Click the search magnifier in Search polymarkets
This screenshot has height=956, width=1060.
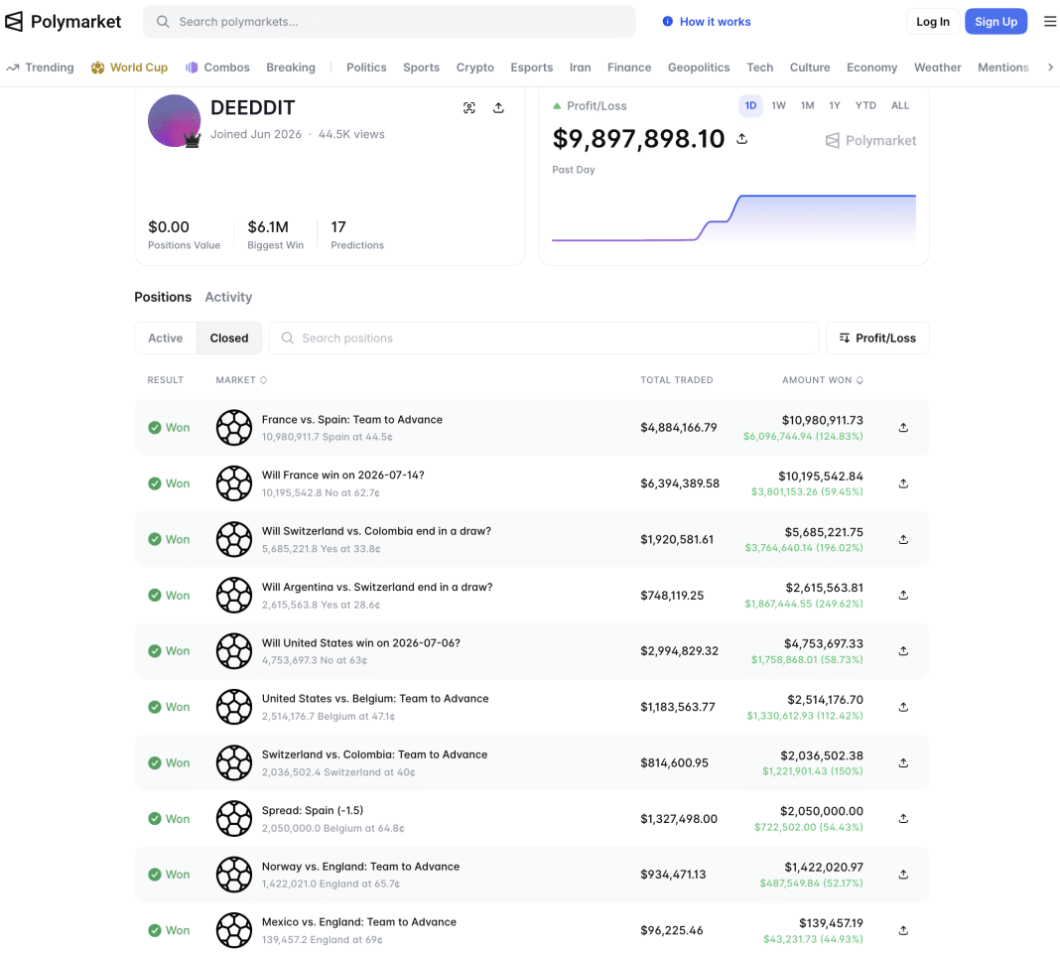coord(163,22)
